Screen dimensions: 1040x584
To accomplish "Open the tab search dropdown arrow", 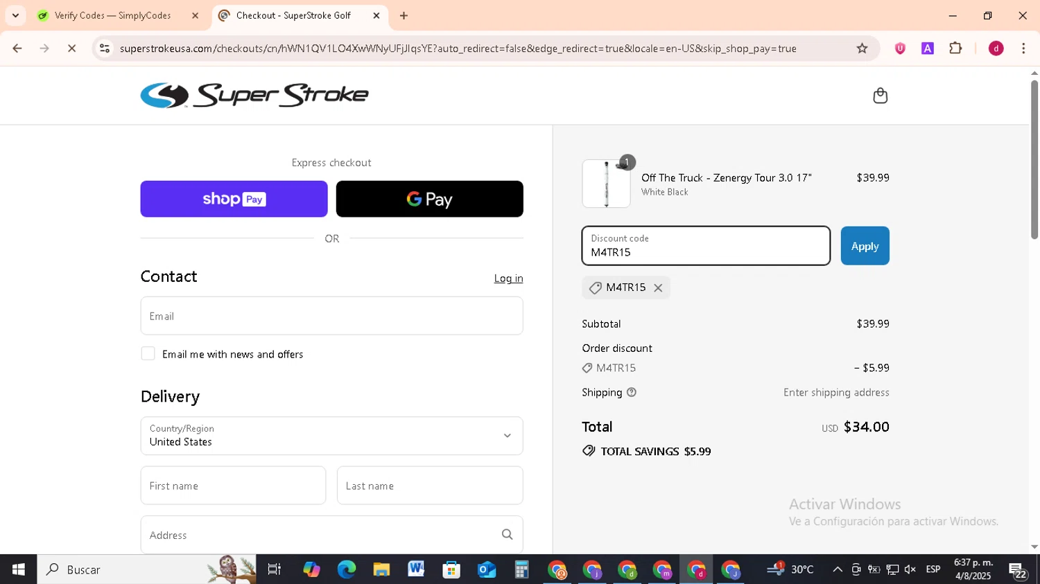I will (x=15, y=15).
